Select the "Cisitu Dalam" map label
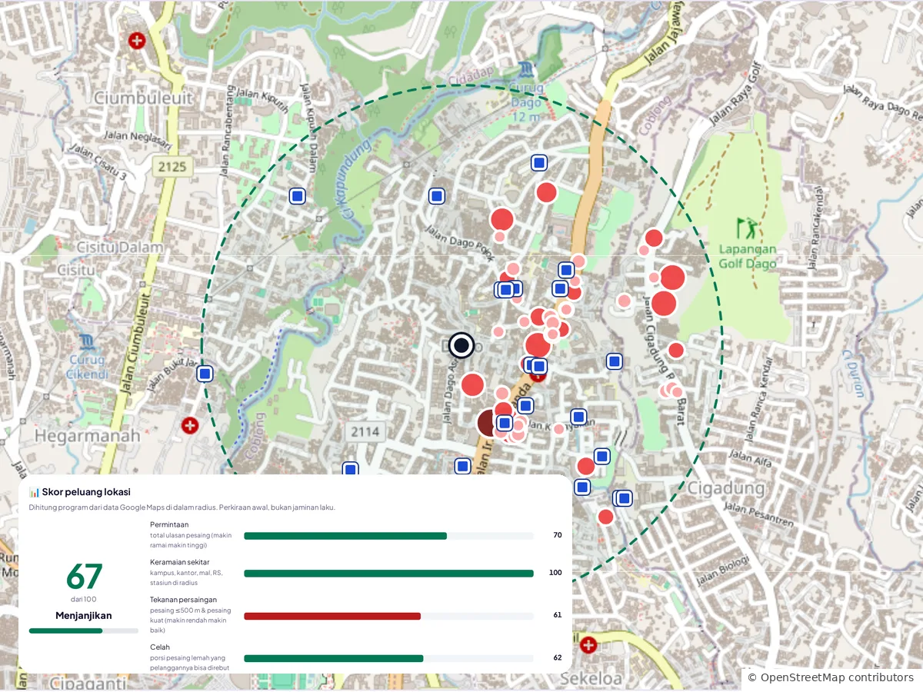This screenshot has height=692, width=923. [x=120, y=248]
